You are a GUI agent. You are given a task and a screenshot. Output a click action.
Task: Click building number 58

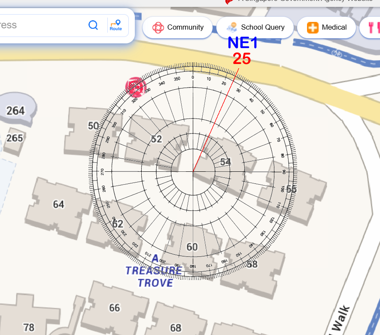252,264
